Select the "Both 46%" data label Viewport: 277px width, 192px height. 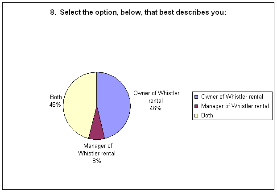click(55, 101)
